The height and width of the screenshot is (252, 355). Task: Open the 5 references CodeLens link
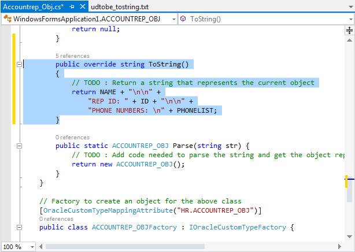coord(72,56)
